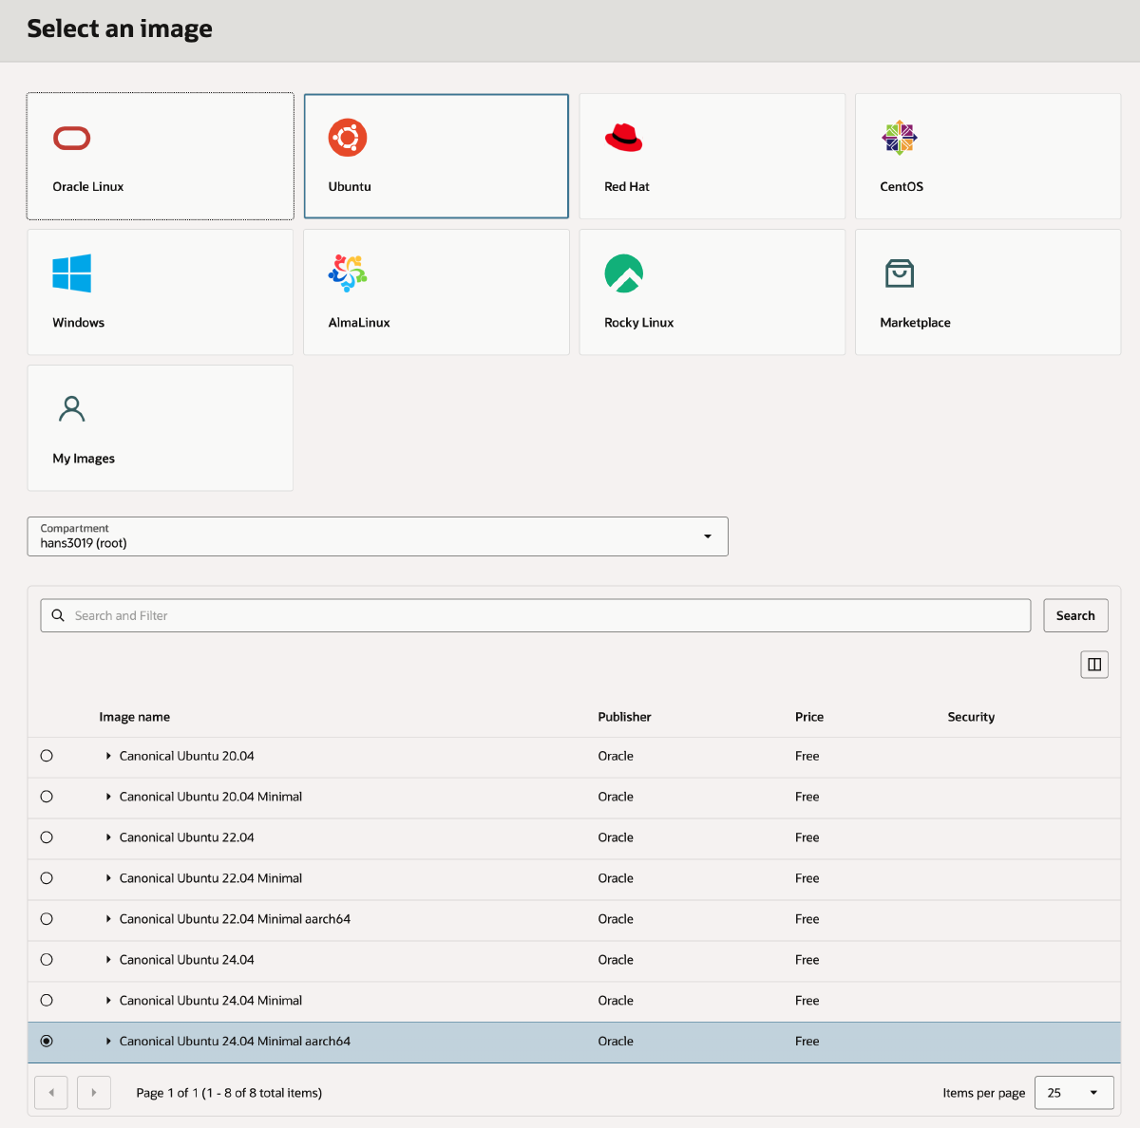
Task: Go to previous page arrow
Action: point(51,1093)
